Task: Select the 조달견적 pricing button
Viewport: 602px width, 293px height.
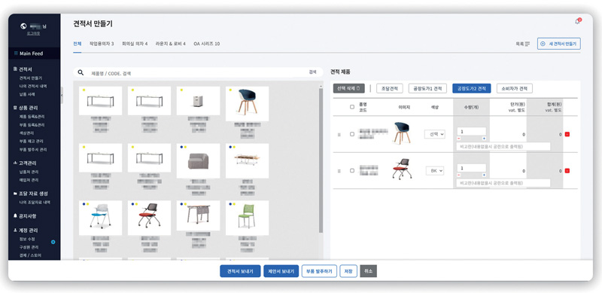Action: coord(389,88)
